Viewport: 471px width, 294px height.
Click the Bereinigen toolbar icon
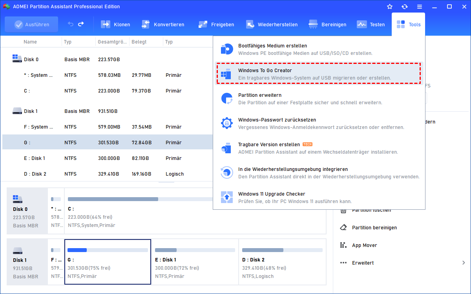tap(313, 24)
